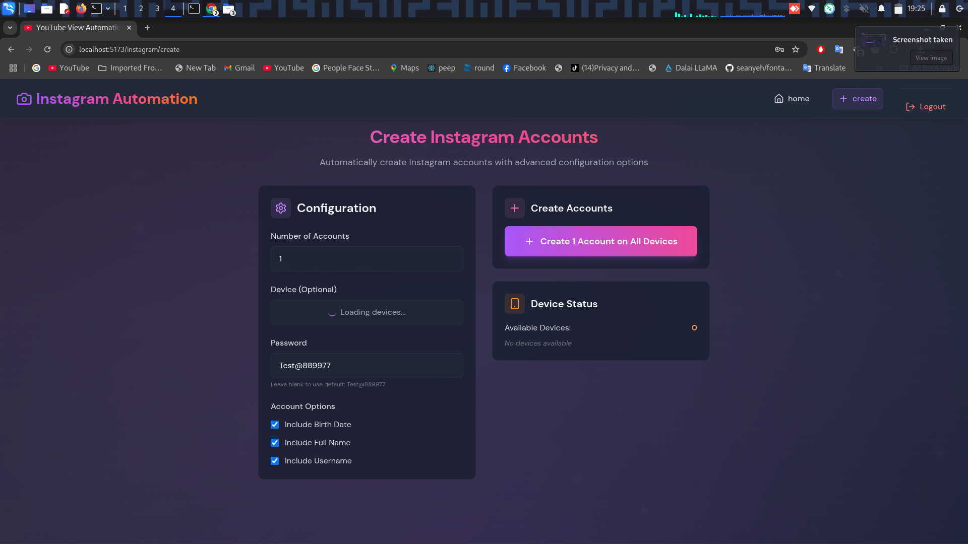Screen dimensions: 968x544
Task: Click the lock screen icon
Action: [942, 9]
